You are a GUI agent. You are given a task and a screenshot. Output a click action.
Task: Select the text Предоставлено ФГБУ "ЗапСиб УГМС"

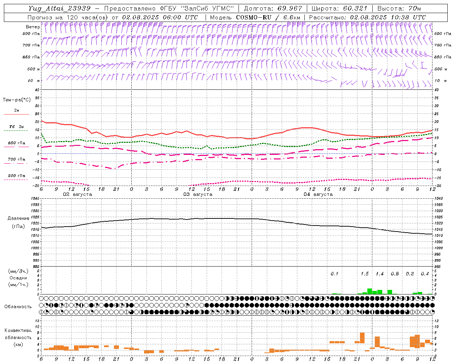tap(169, 8)
